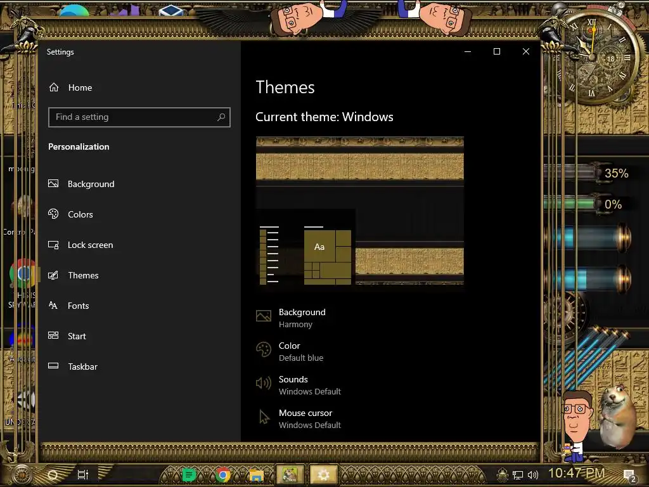Close the Settings window
This screenshot has width=649, height=487.
point(525,51)
